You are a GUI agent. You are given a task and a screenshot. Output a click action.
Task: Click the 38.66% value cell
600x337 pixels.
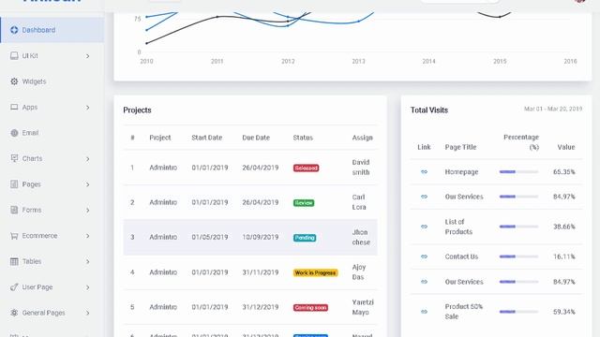click(x=564, y=227)
